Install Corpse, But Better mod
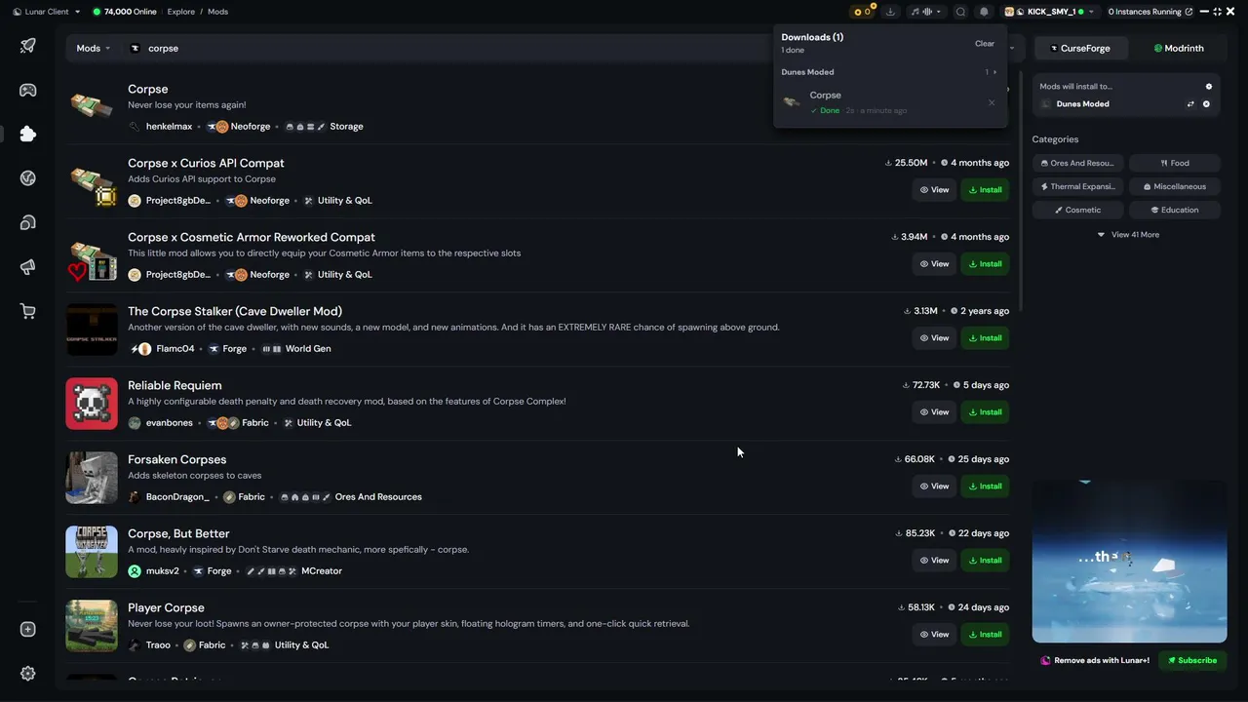This screenshot has height=702, width=1248. pyautogui.click(x=985, y=561)
